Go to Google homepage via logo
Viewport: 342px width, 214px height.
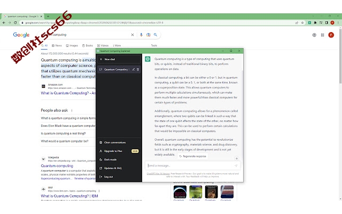pyautogui.click(x=21, y=35)
